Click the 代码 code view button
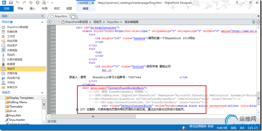Image resolution: width=262 pixels, height=131 pixels. [52, 122]
